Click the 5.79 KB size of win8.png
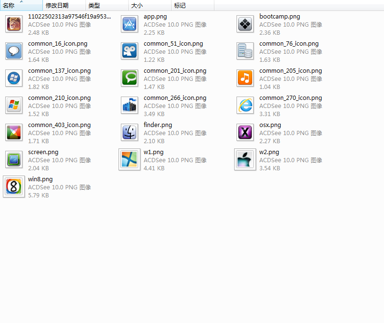The width and height of the screenshot is (384, 323). (x=39, y=195)
